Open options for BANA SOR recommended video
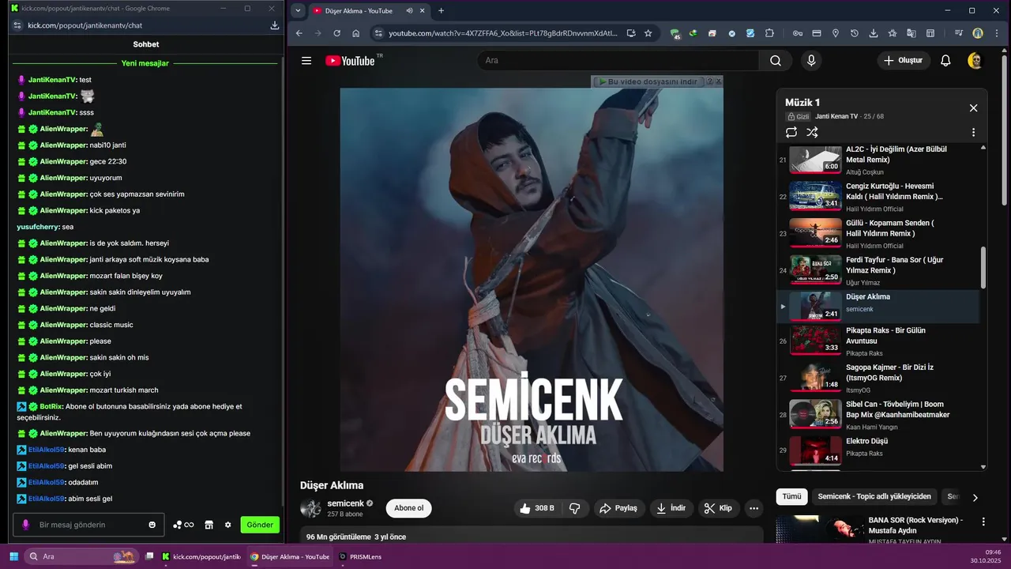Screen dimensions: 1011x569 [x=983, y=522]
